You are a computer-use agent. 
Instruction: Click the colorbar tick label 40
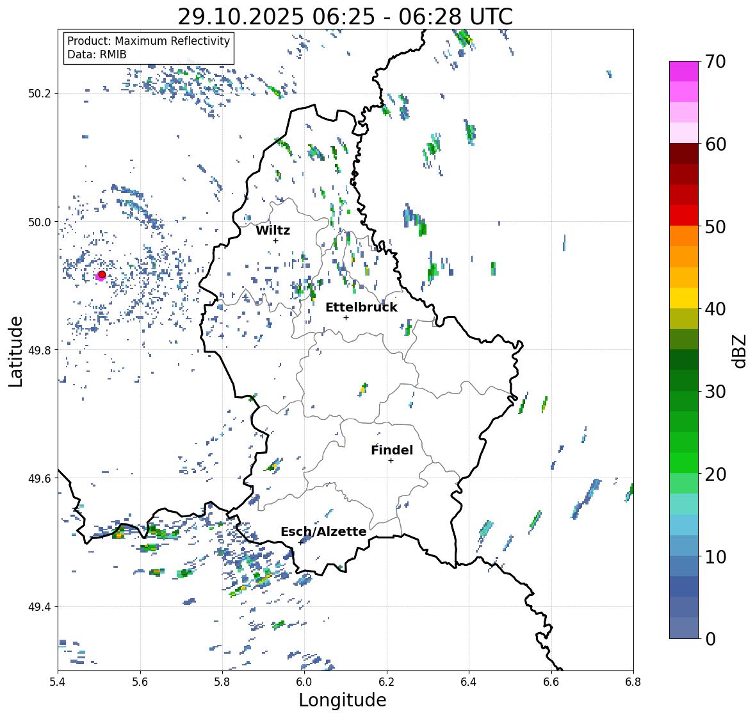tap(715, 309)
